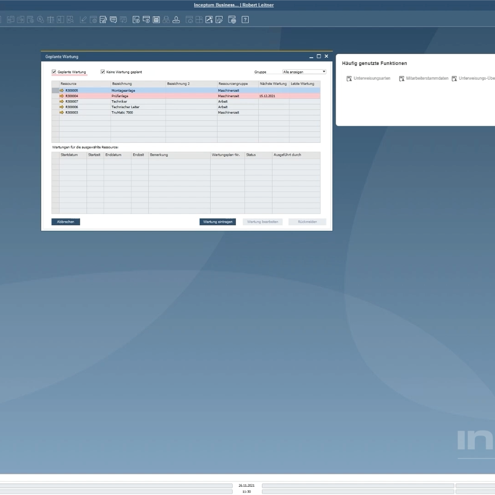
Task: Open the payment means coin icon
Action: pyautogui.click(x=40, y=20)
